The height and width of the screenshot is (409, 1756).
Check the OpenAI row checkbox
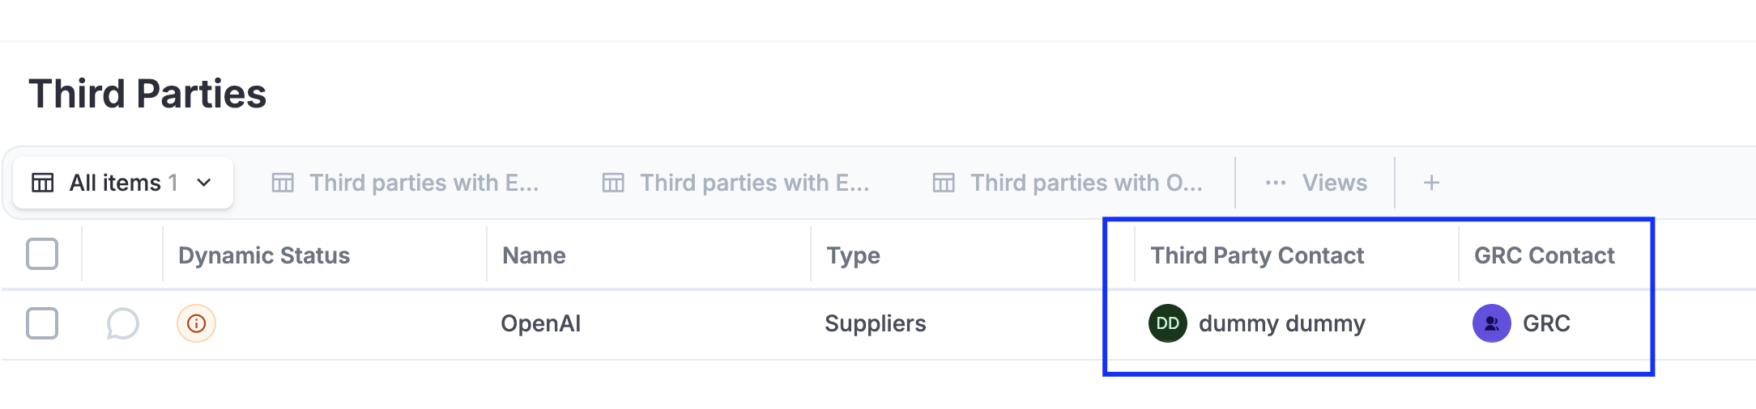click(42, 323)
